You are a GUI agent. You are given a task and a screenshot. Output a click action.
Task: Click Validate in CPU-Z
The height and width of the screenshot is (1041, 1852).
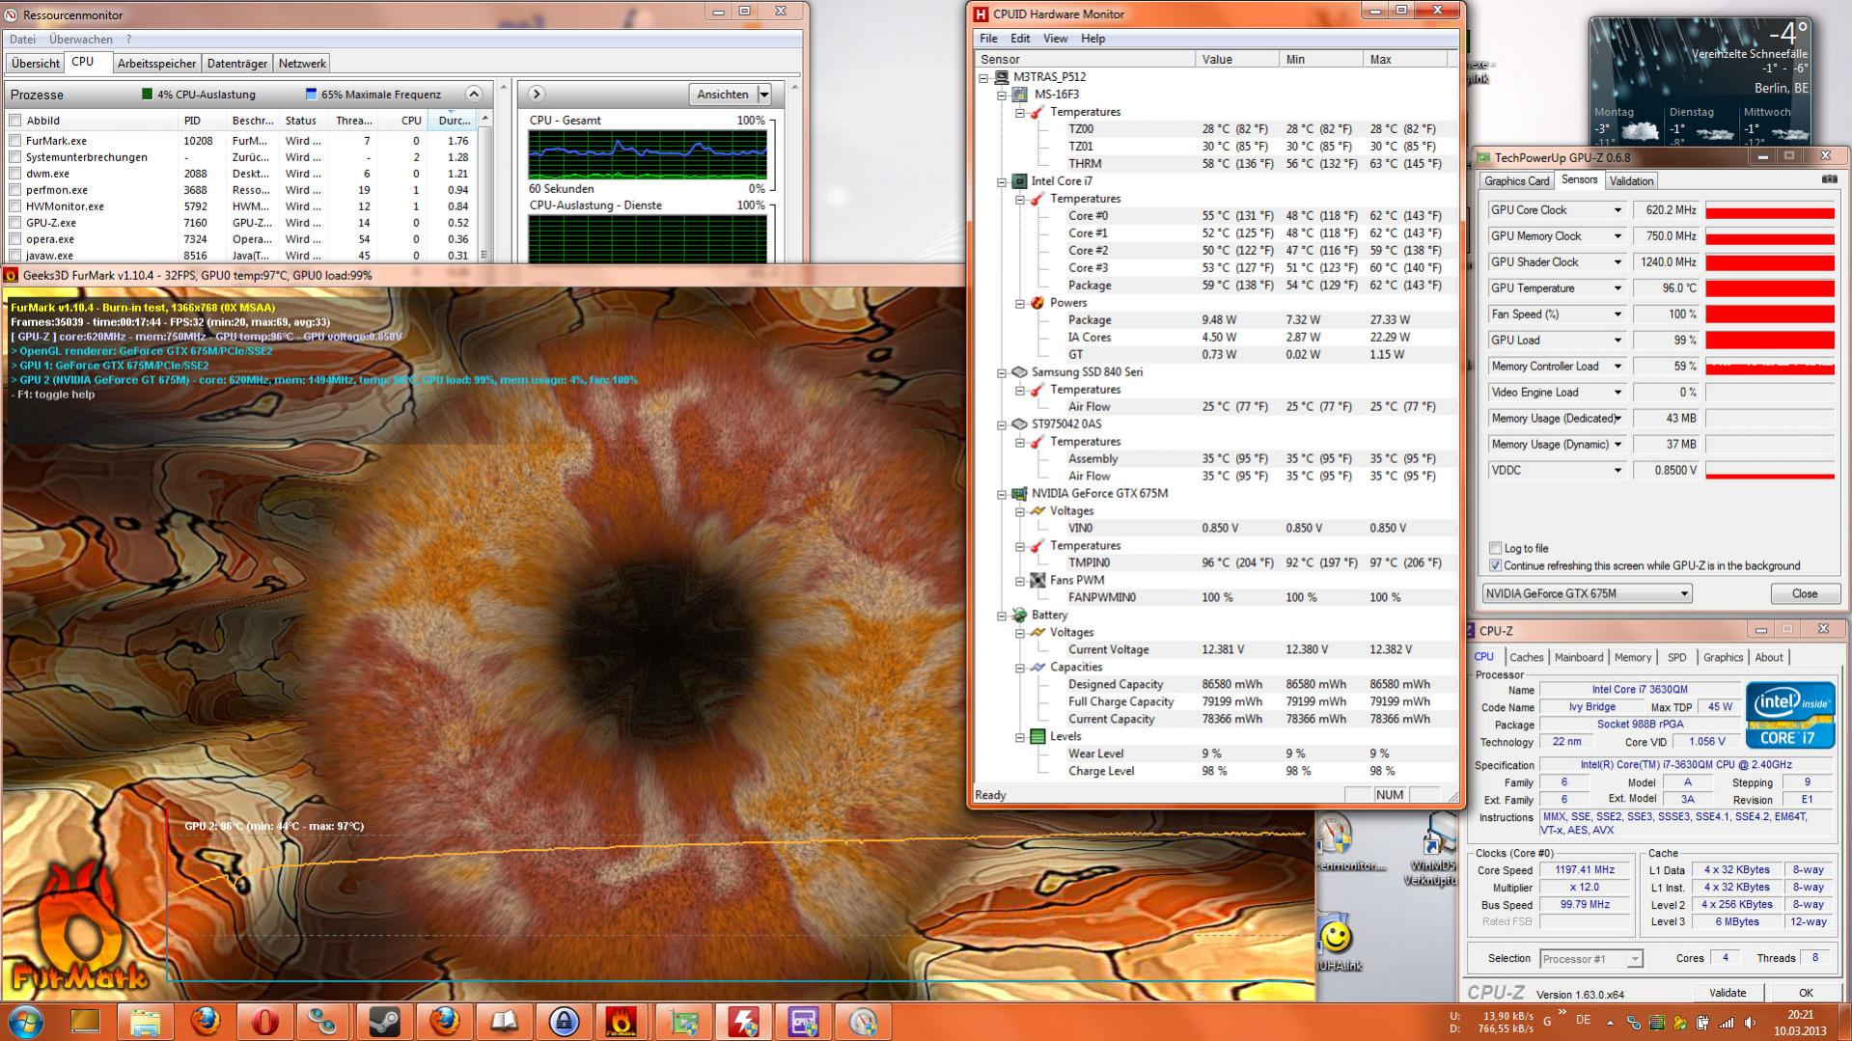pyautogui.click(x=1727, y=993)
